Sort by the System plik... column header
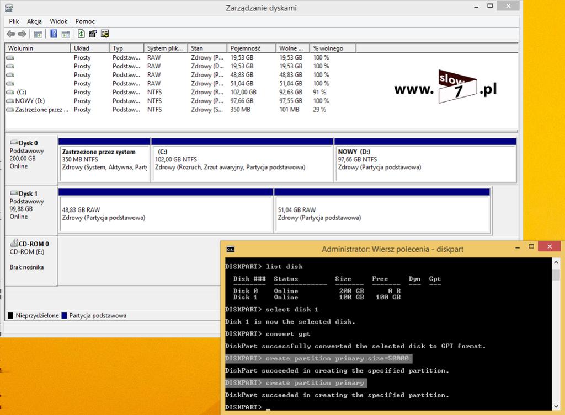 click(166, 48)
